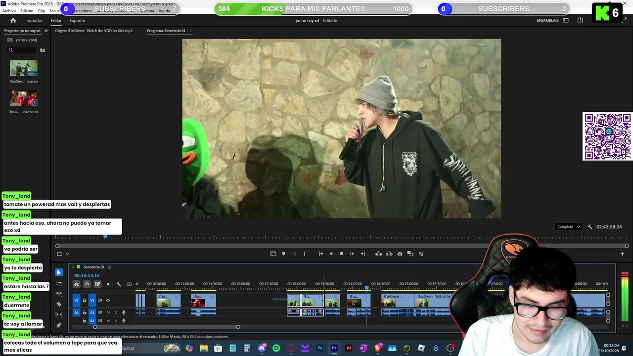The image size is (633, 356).
Task: Add marker in Program monitor
Action: 283,254
